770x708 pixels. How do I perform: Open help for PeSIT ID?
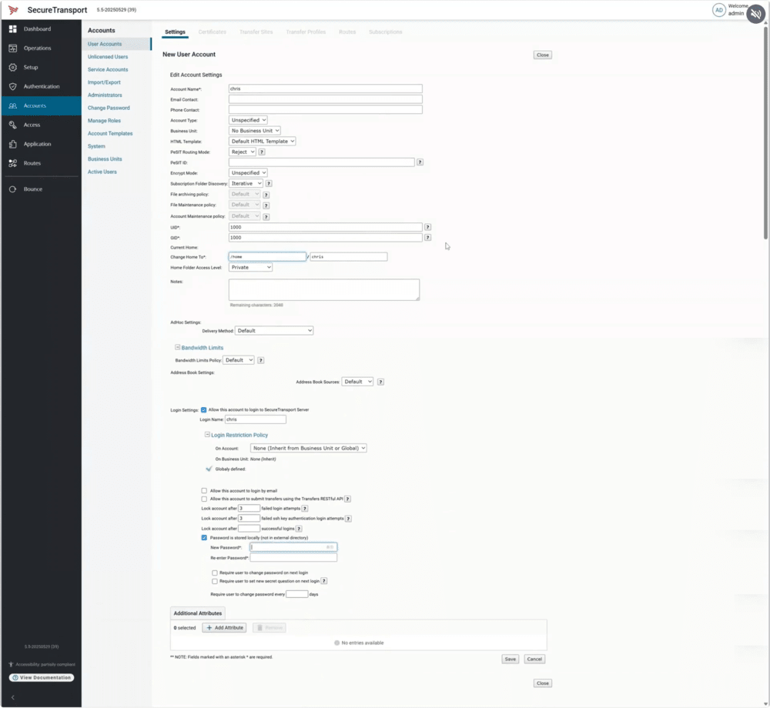click(420, 162)
